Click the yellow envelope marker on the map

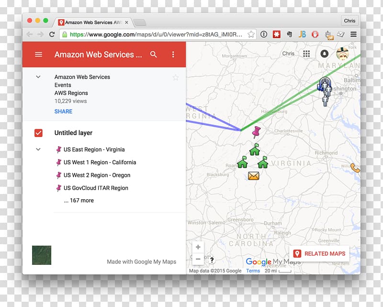(x=254, y=176)
